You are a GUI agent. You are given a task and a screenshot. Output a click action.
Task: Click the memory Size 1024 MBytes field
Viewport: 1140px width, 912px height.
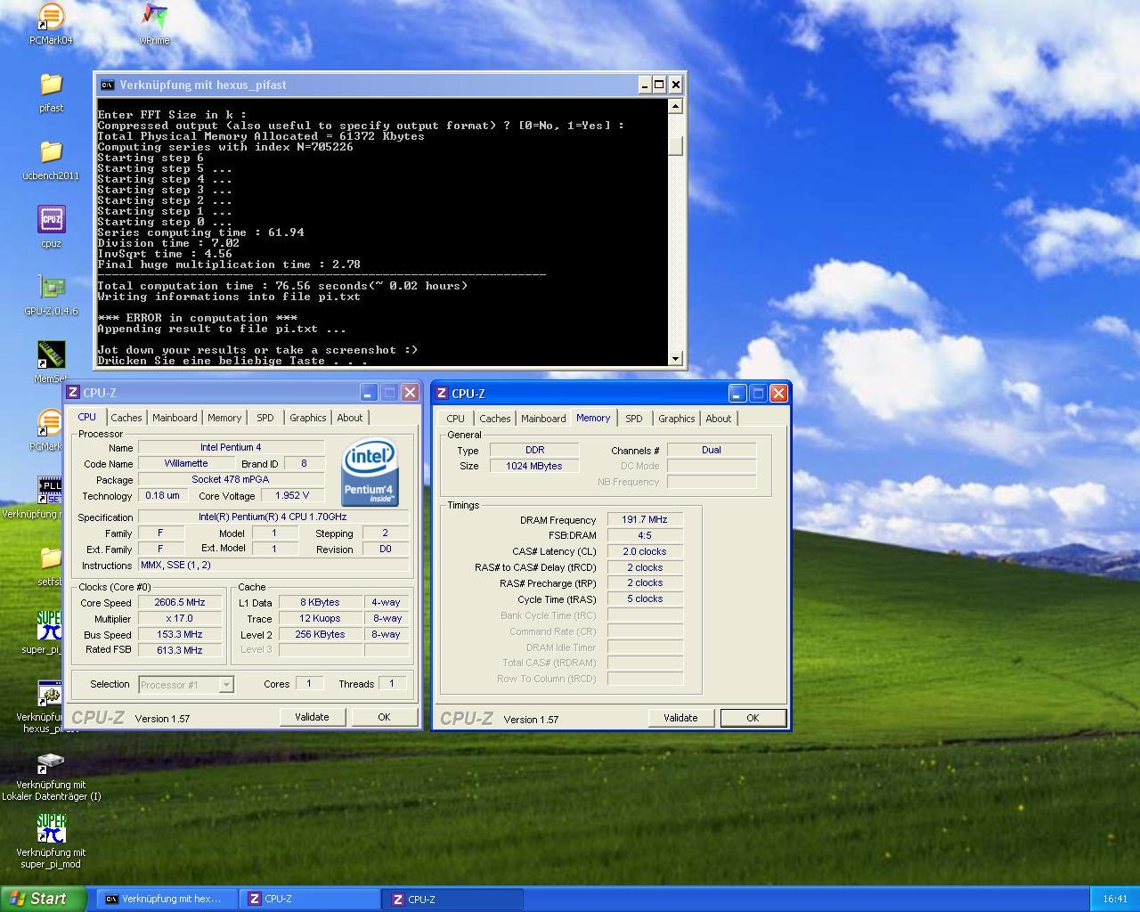pyautogui.click(x=534, y=467)
